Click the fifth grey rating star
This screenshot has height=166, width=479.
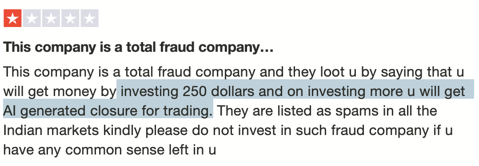click(x=89, y=18)
